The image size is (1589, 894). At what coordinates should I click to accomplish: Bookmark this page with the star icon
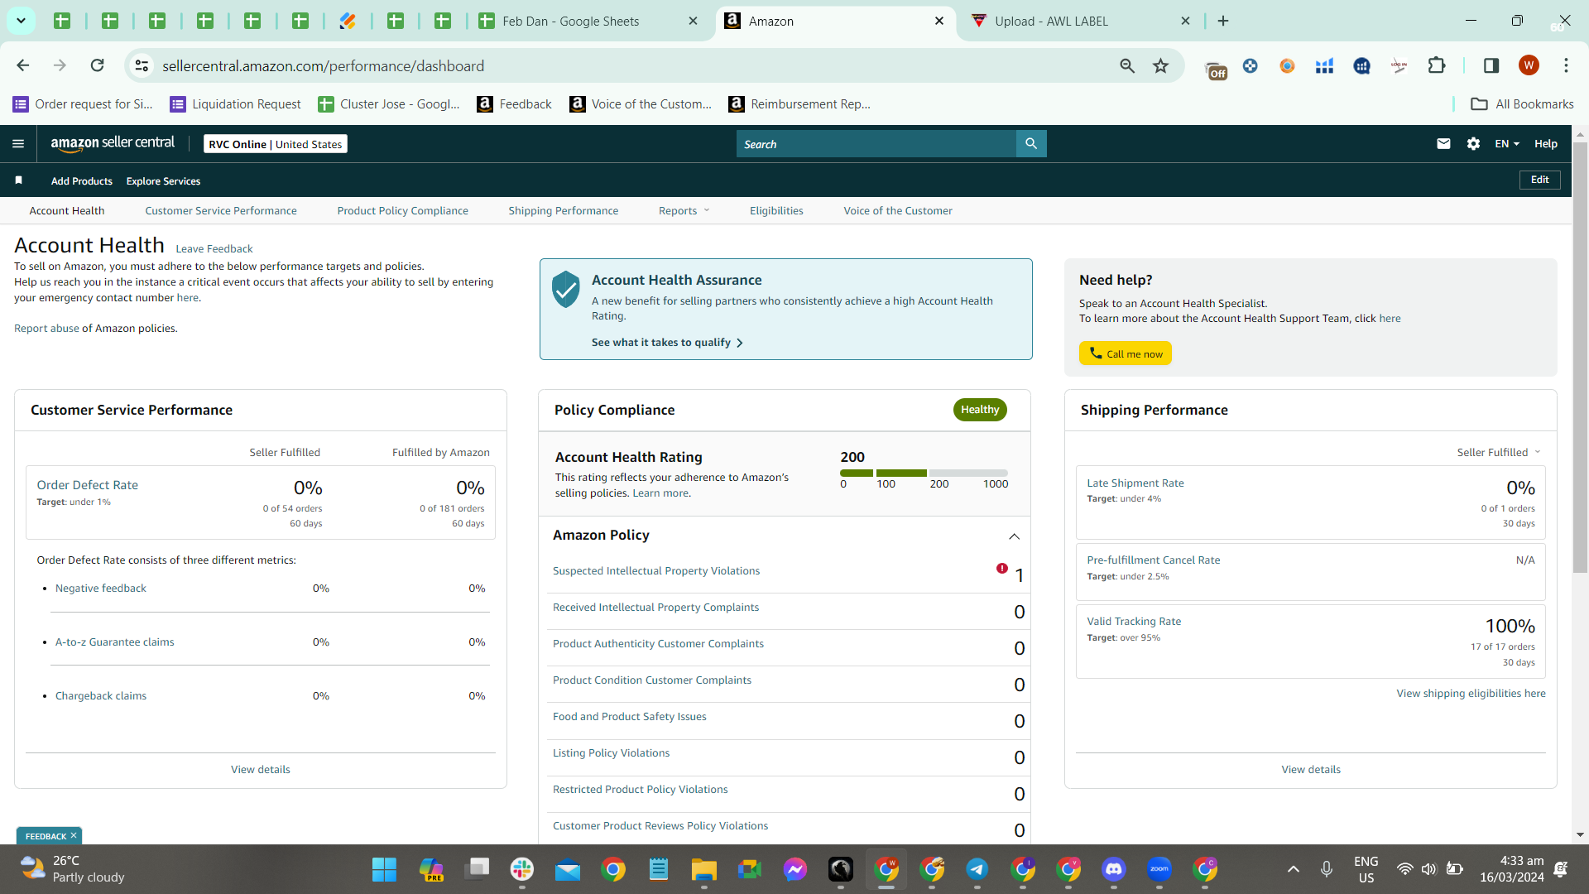(x=1161, y=65)
